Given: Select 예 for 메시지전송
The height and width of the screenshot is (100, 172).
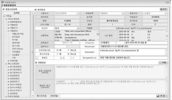Looking at the screenshot, I should click(58, 54).
